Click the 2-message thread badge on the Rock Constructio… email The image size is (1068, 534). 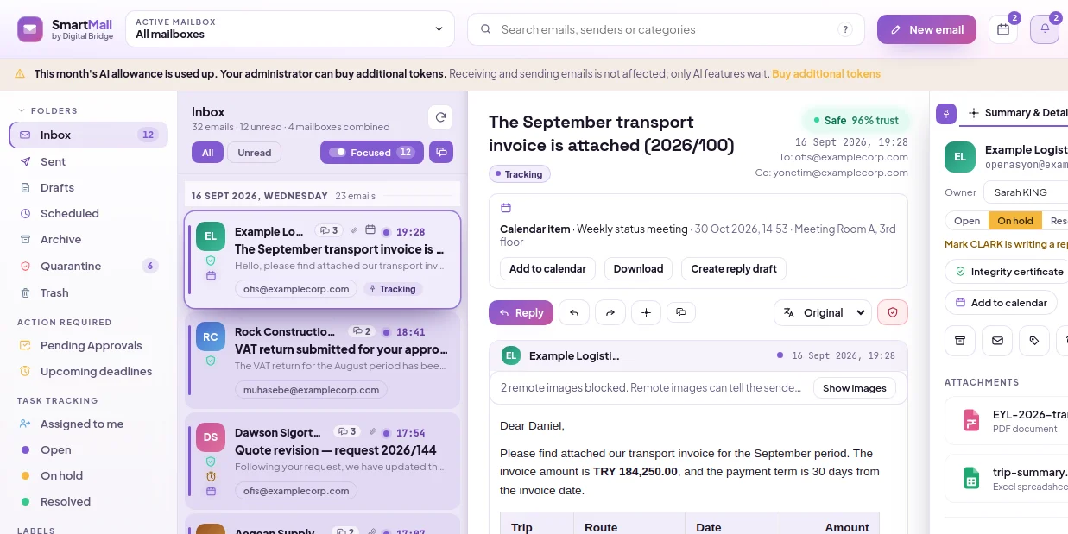click(362, 331)
